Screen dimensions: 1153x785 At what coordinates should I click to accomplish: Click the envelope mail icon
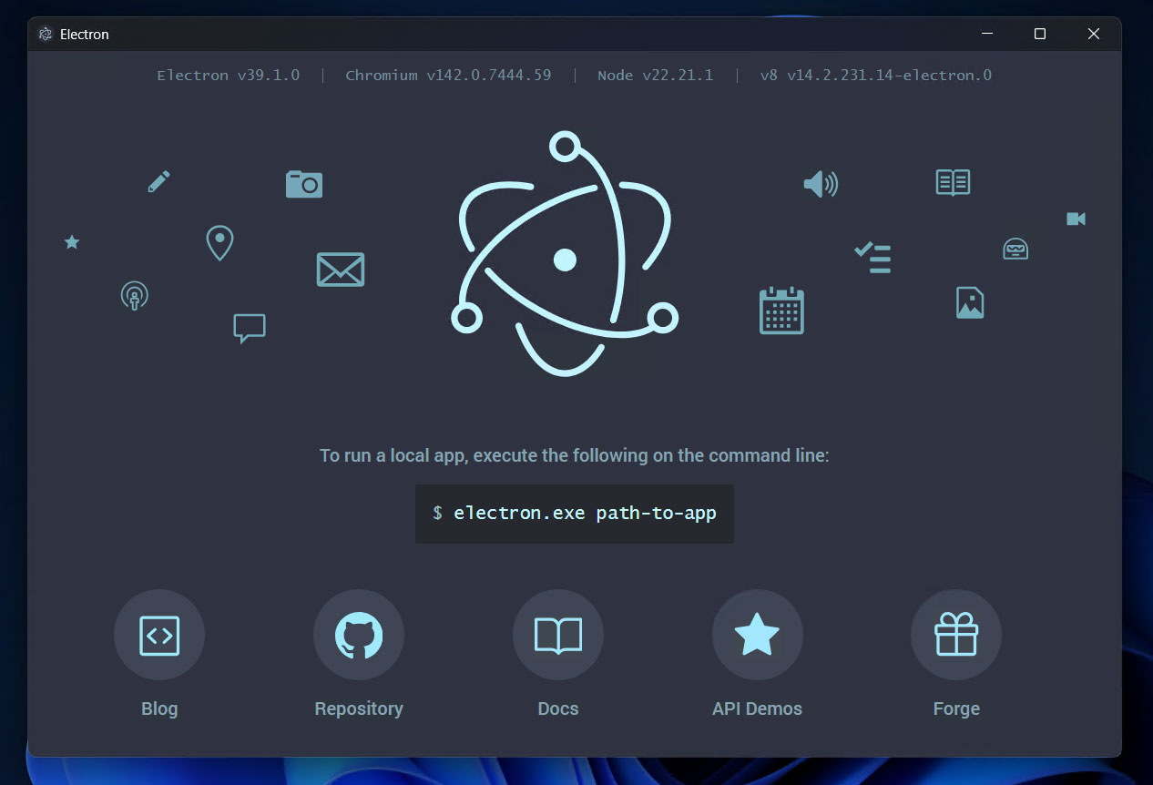[x=341, y=270]
